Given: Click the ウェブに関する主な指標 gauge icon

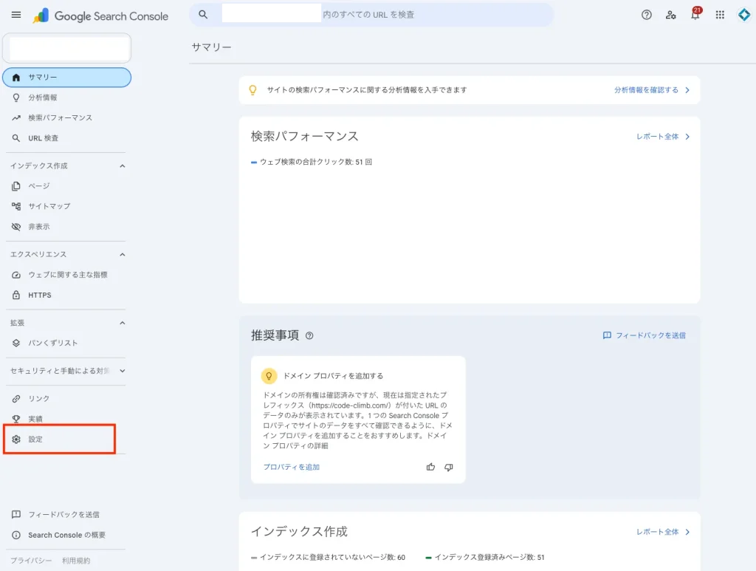Looking at the screenshot, I should [x=16, y=275].
